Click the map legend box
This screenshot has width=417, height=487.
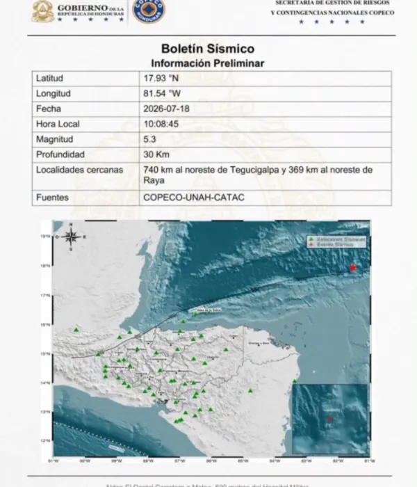point(336,242)
